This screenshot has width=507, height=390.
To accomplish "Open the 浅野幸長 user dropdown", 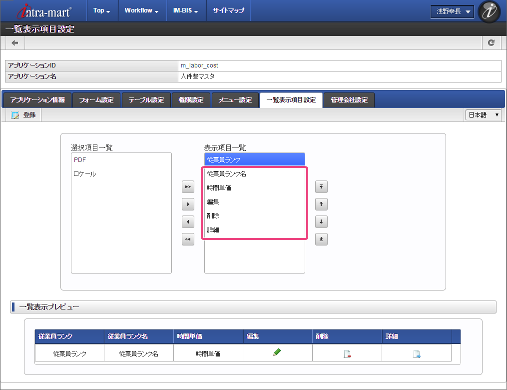I will point(452,11).
